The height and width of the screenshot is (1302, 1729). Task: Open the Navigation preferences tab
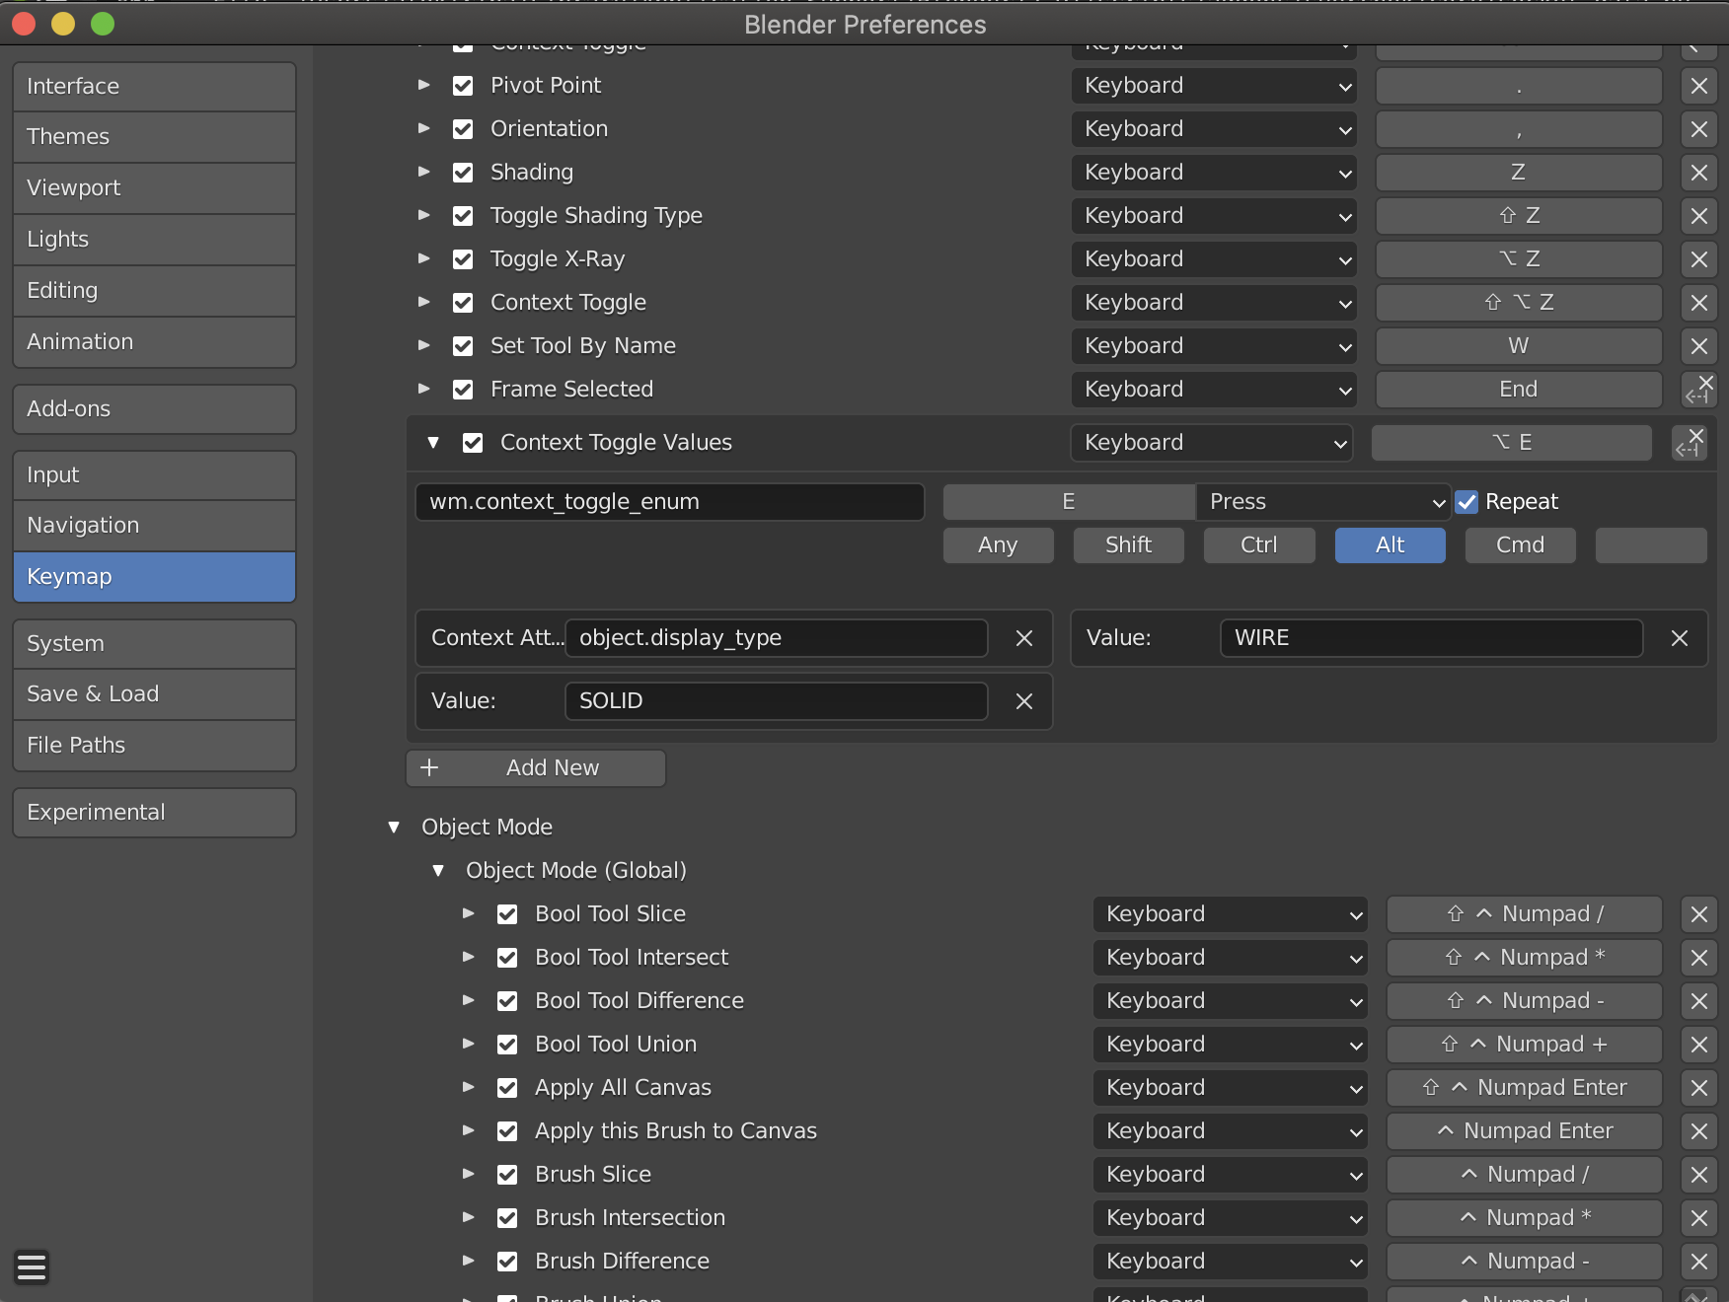tap(154, 526)
